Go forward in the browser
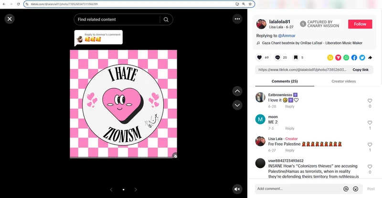382x198 pixels. 11,4
